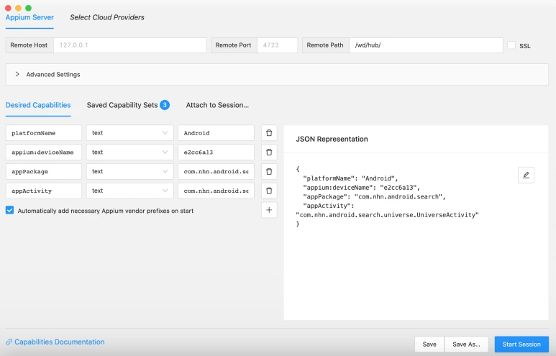Select the Desired Capabilities tab
The image size is (556, 356).
point(38,105)
